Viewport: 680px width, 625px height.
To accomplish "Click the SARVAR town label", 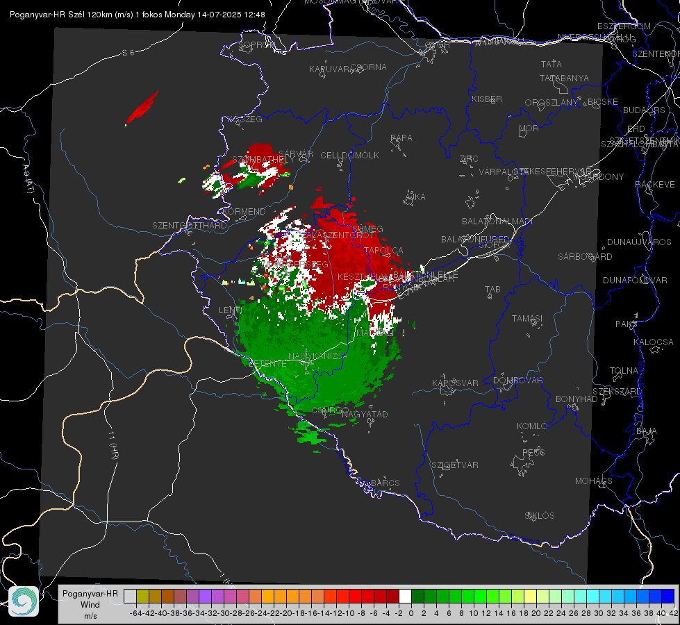I will (x=296, y=154).
